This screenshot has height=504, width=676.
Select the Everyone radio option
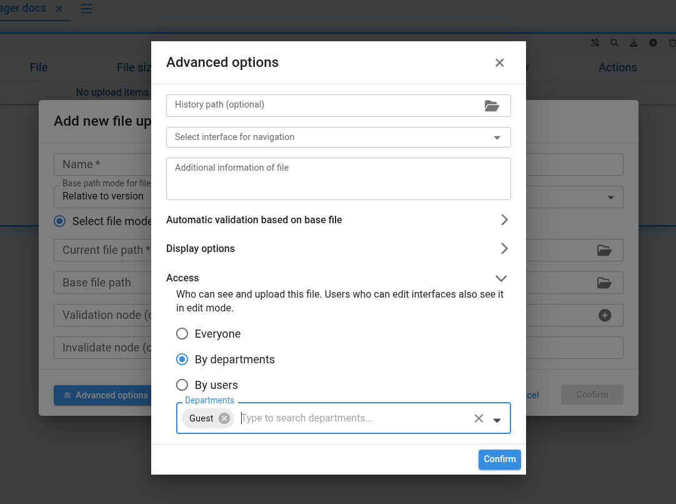pos(182,333)
